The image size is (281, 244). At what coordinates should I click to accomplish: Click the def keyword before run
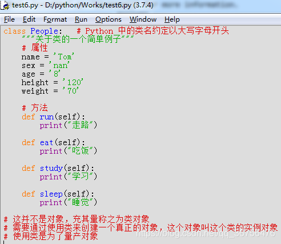click(x=29, y=117)
